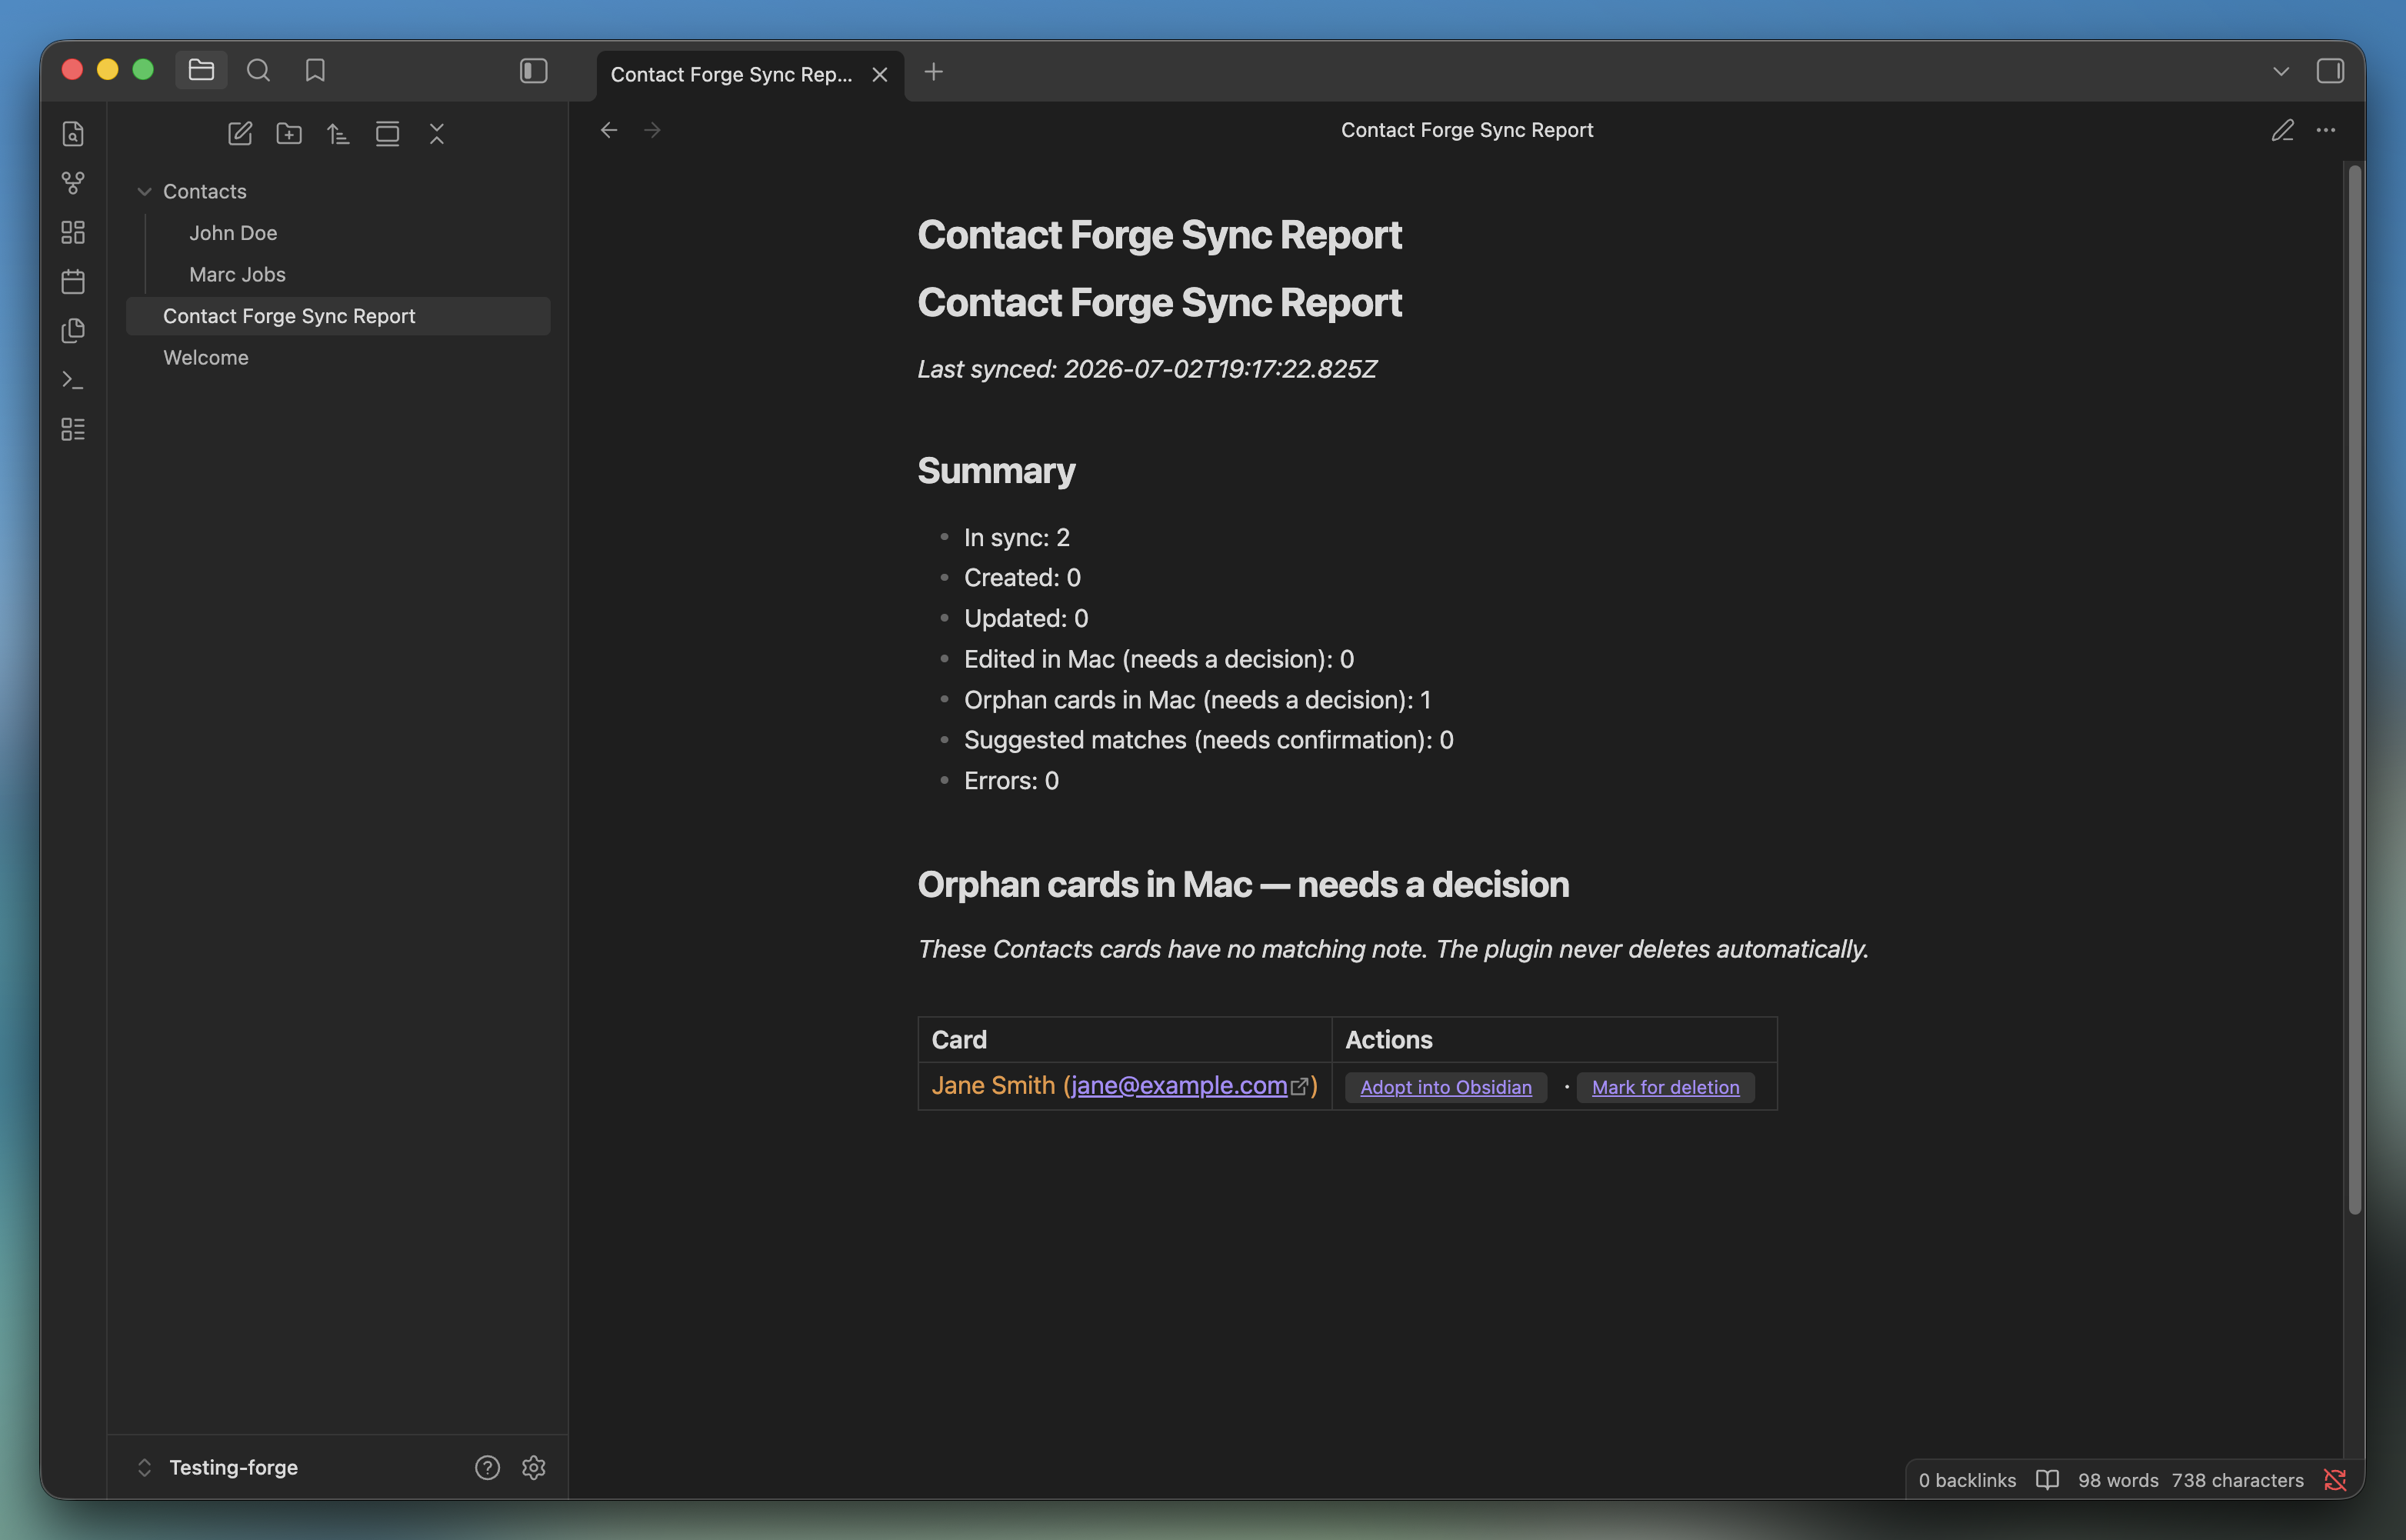Navigate forward in note history

click(x=652, y=130)
